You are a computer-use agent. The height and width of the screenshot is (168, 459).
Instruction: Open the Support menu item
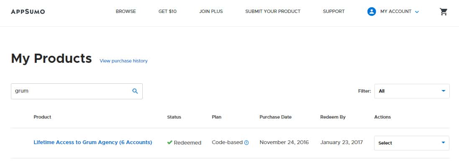coord(334,11)
